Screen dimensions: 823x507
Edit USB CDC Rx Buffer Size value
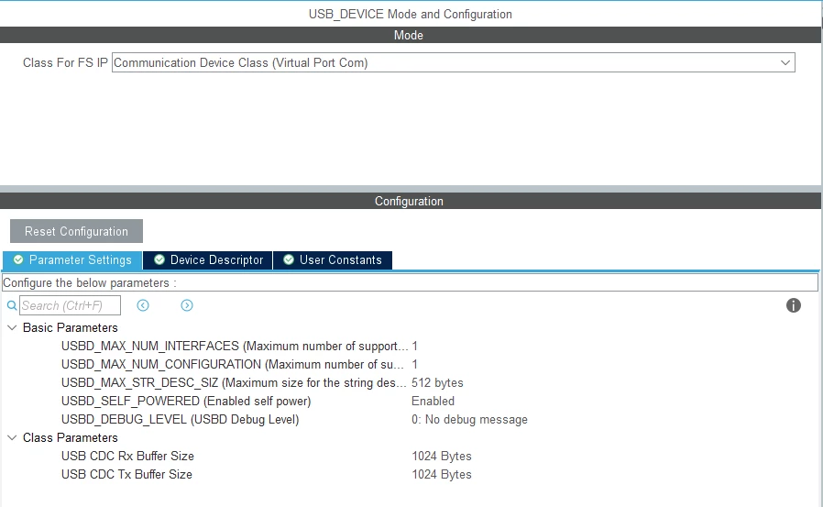click(442, 456)
